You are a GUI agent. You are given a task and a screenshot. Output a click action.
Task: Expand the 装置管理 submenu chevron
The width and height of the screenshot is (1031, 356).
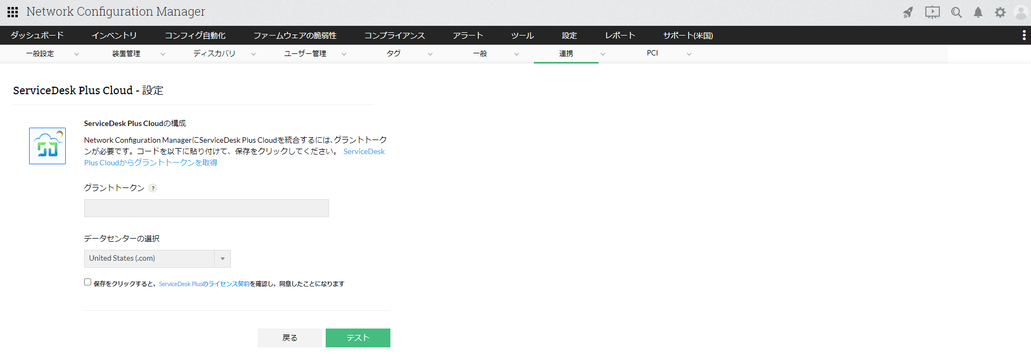pos(163,54)
